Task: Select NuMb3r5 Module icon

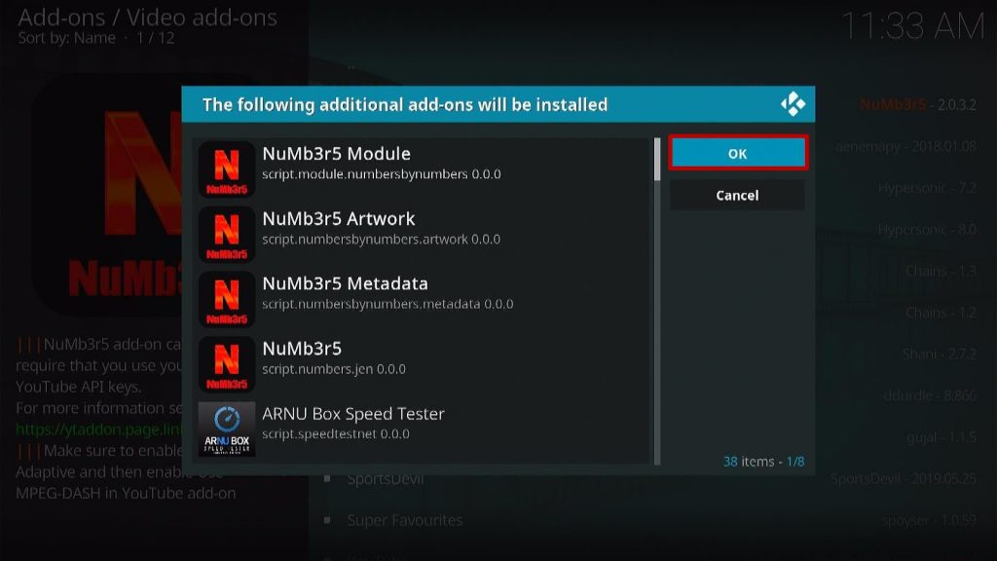Action: click(226, 169)
